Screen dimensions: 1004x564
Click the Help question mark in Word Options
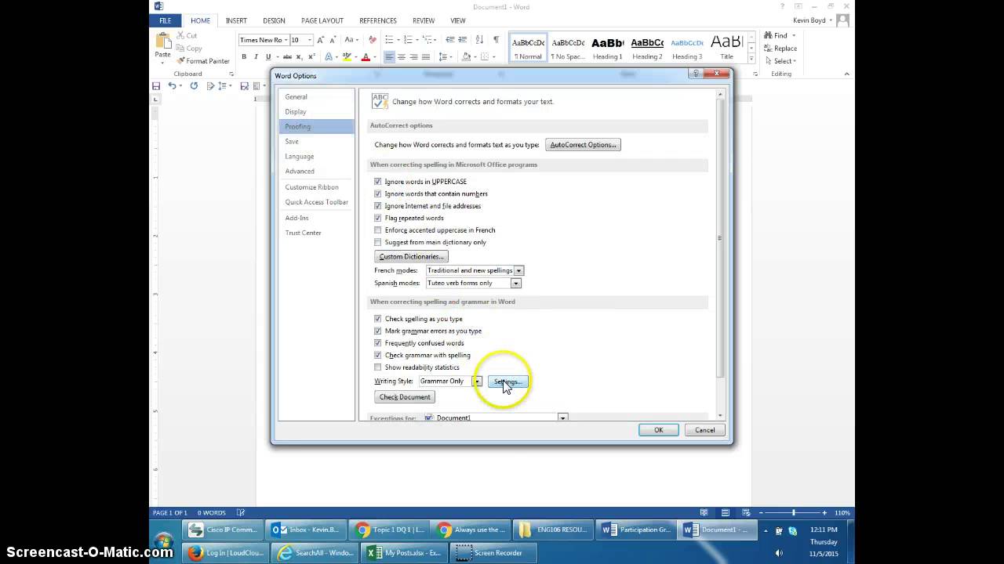[696, 74]
